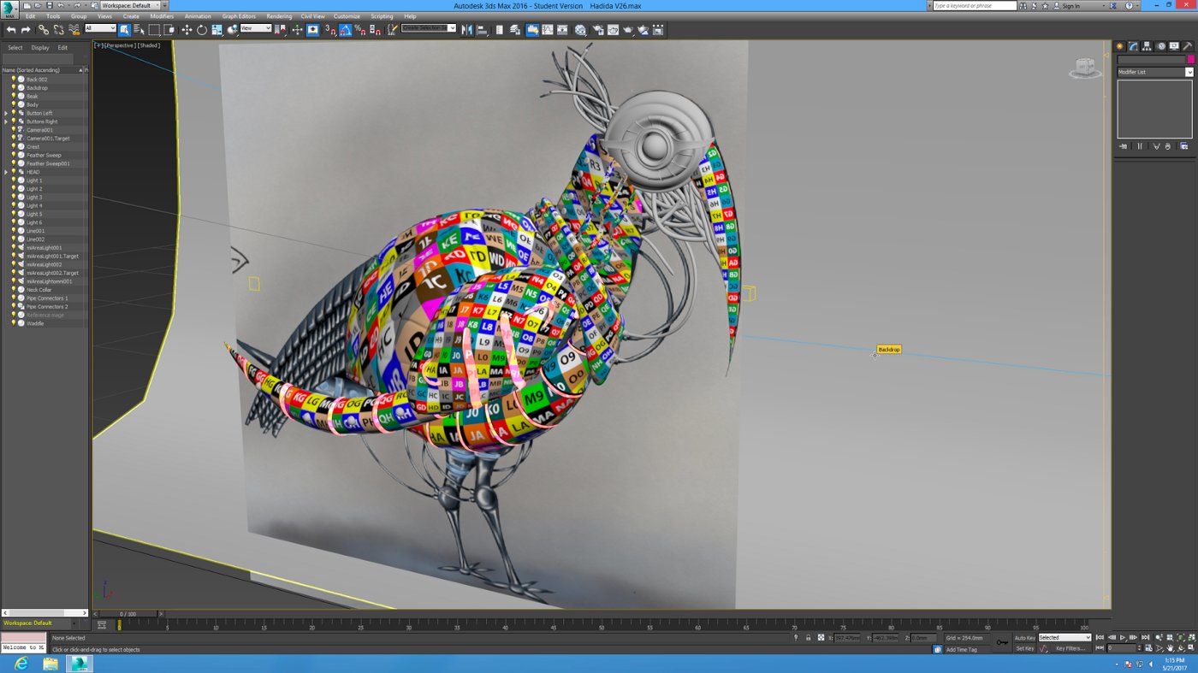Click the Spinner Snap icon
This screenshot has height=673, width=1198.
[x=375, y=30]
